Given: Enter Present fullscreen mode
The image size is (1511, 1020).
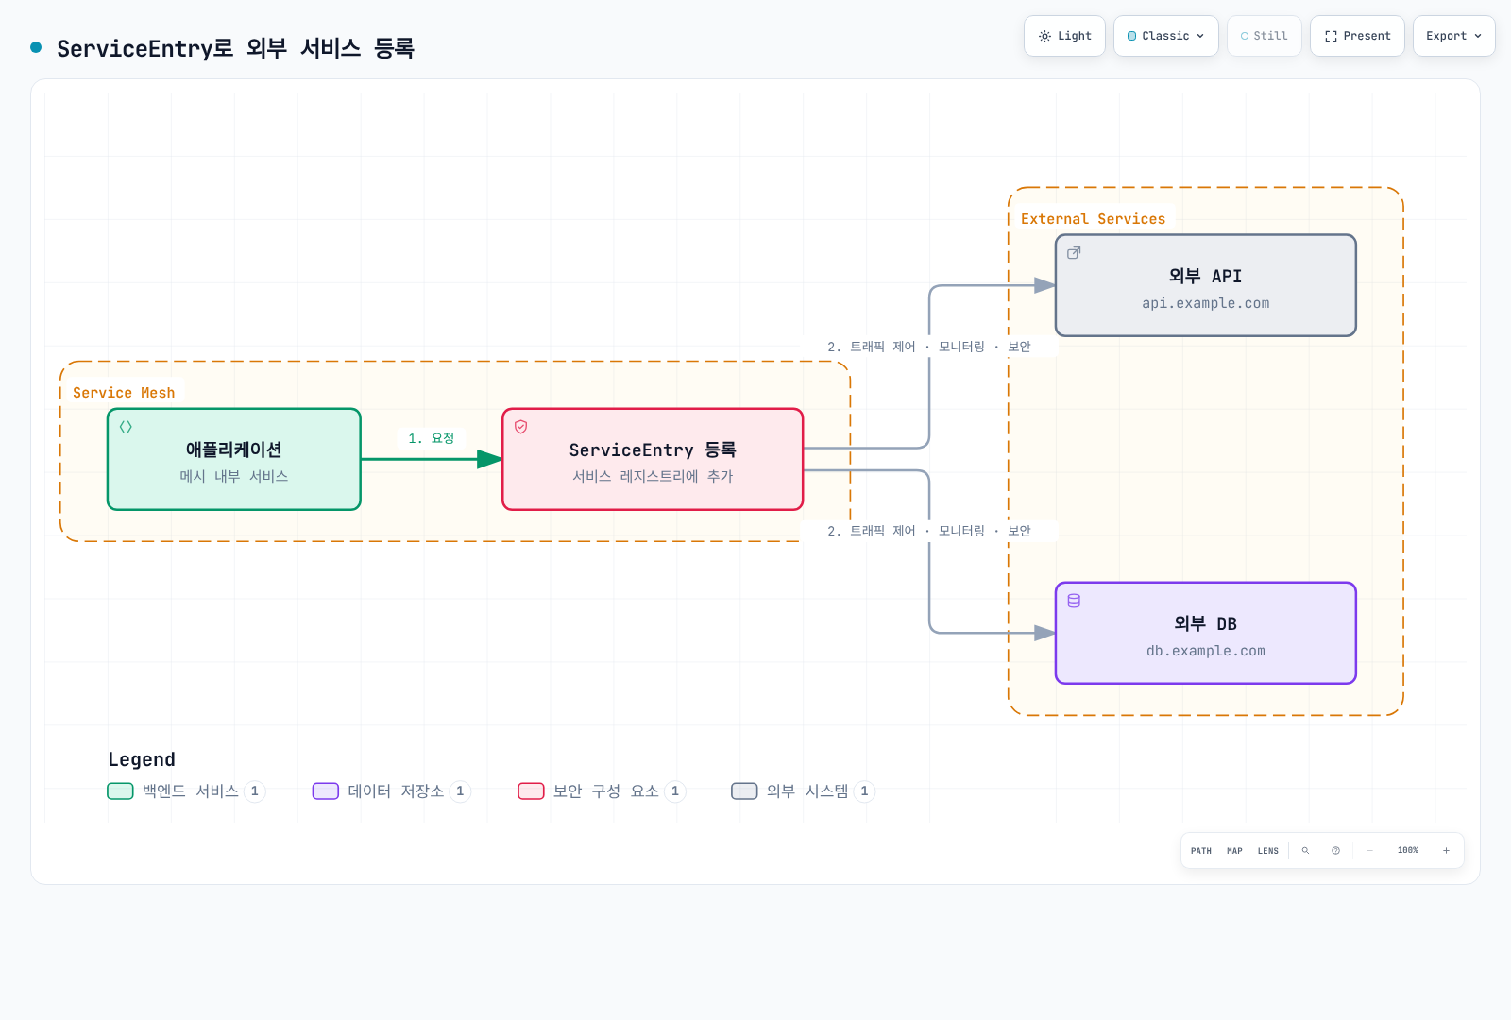Looking at the screenshot, I should [1357, 36].
